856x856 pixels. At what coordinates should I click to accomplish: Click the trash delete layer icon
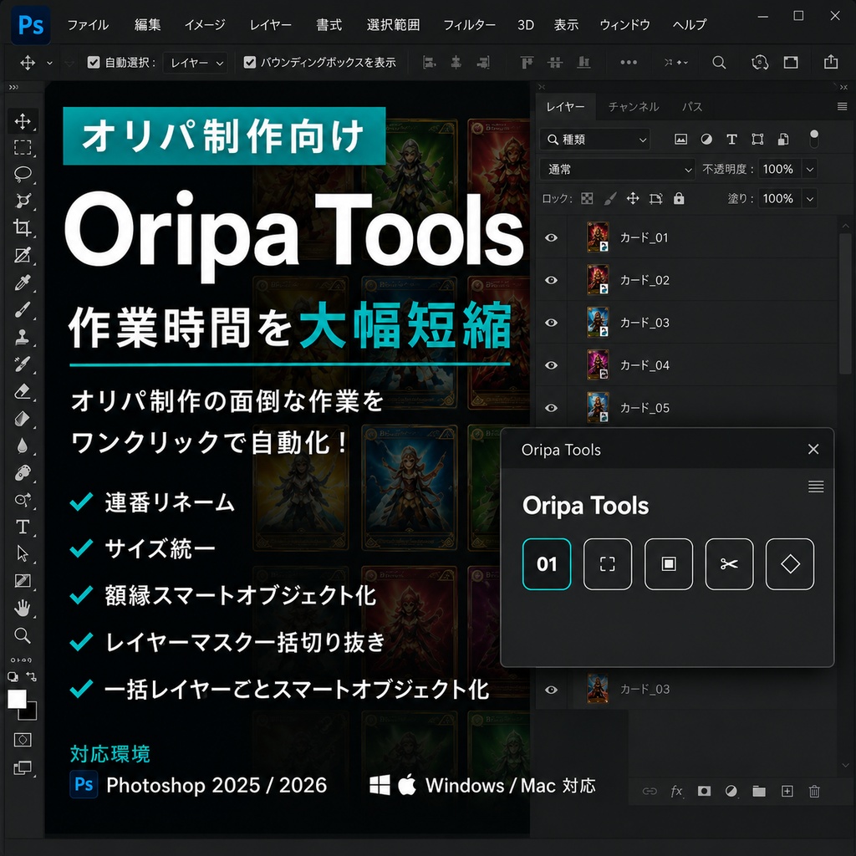click(x=814, y=791)
